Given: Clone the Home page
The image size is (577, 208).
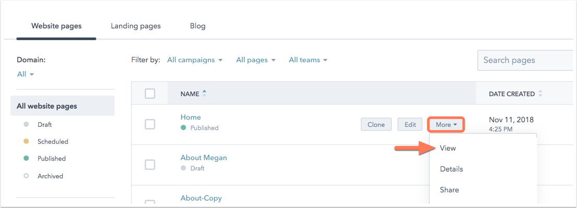Looking at the screenshot, I should point(376,124).
